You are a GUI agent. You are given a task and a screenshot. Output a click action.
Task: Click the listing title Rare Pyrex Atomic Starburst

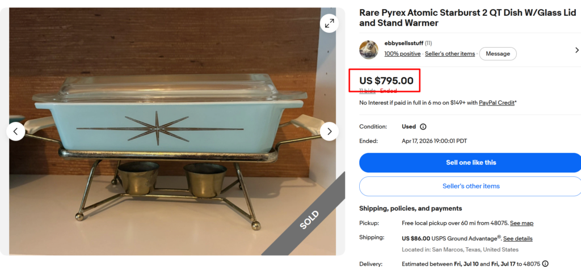(468, 18)
